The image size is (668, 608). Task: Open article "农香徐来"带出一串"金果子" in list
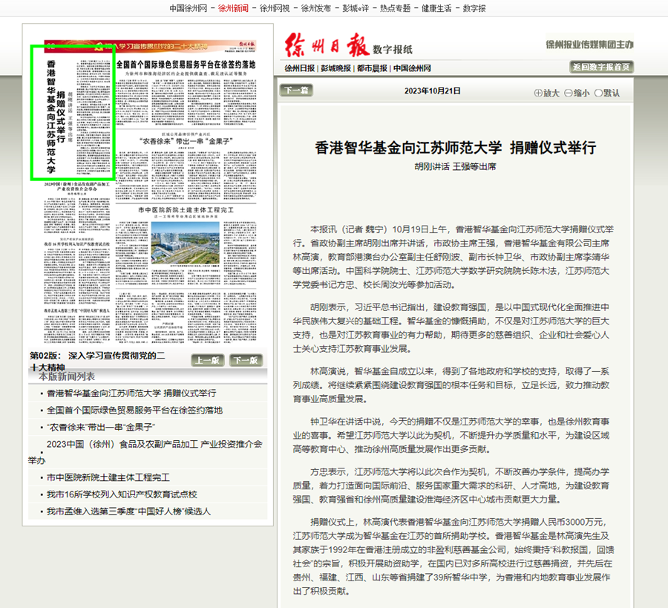coord(99,427)
